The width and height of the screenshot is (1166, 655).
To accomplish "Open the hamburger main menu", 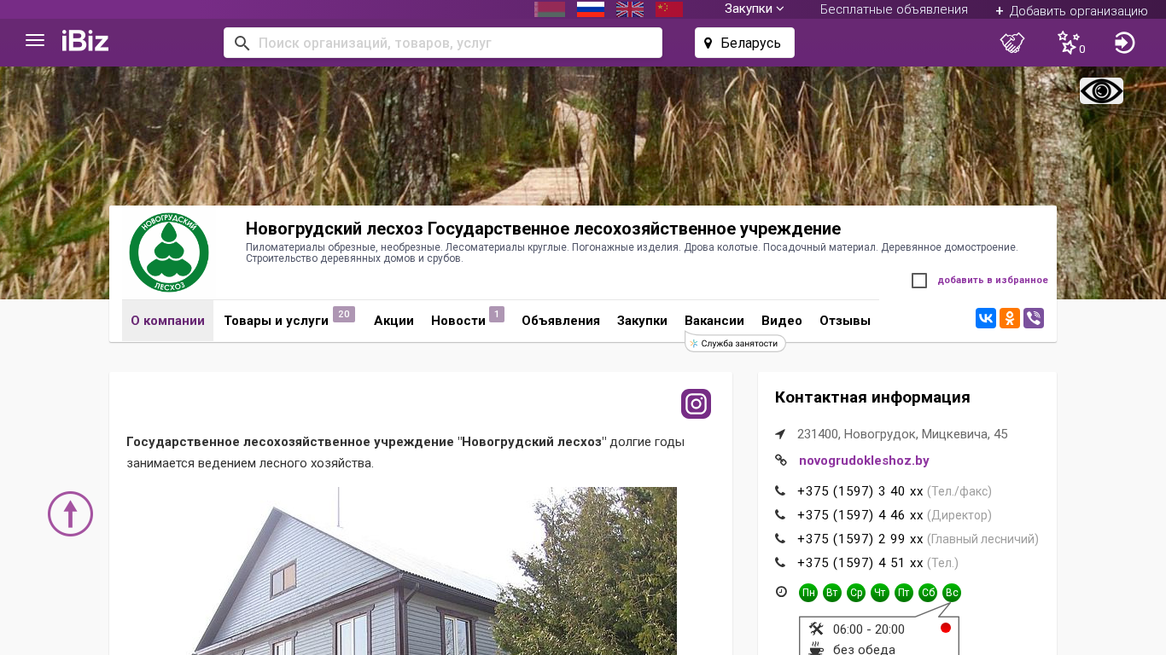I will click(35, 41).
